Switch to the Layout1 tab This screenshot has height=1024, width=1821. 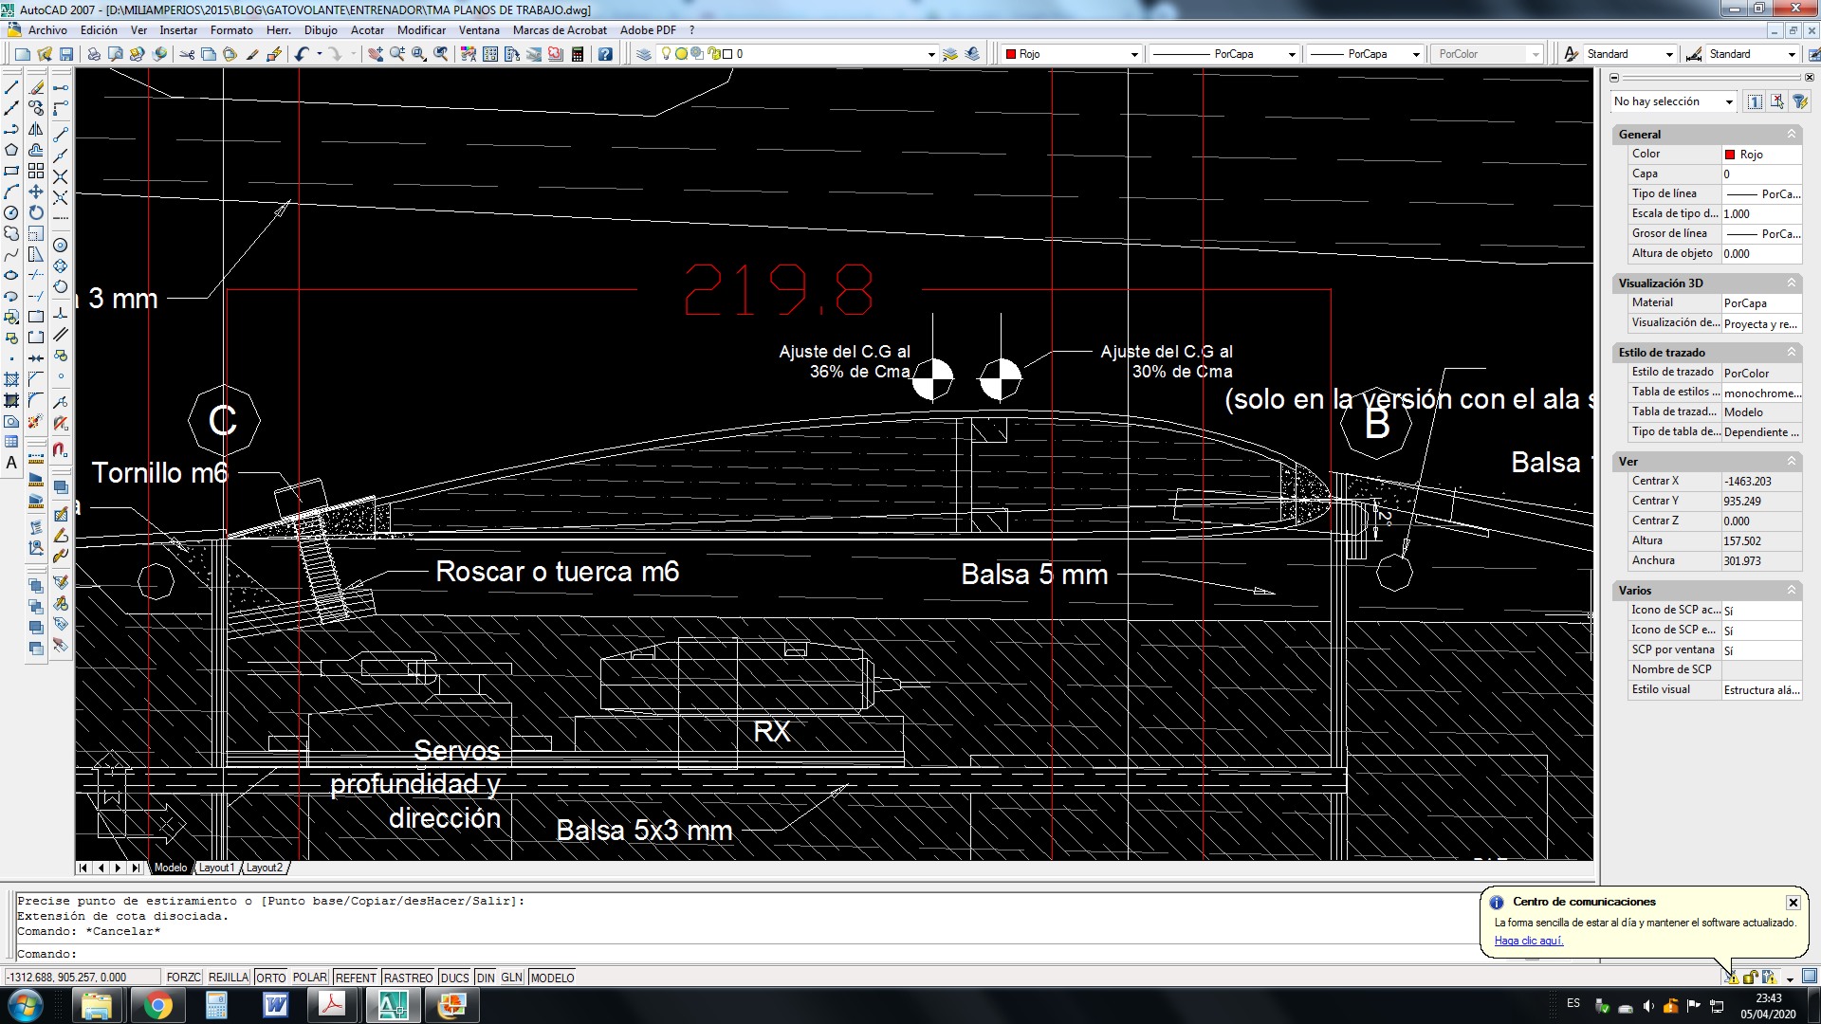(x=216, y=868)
